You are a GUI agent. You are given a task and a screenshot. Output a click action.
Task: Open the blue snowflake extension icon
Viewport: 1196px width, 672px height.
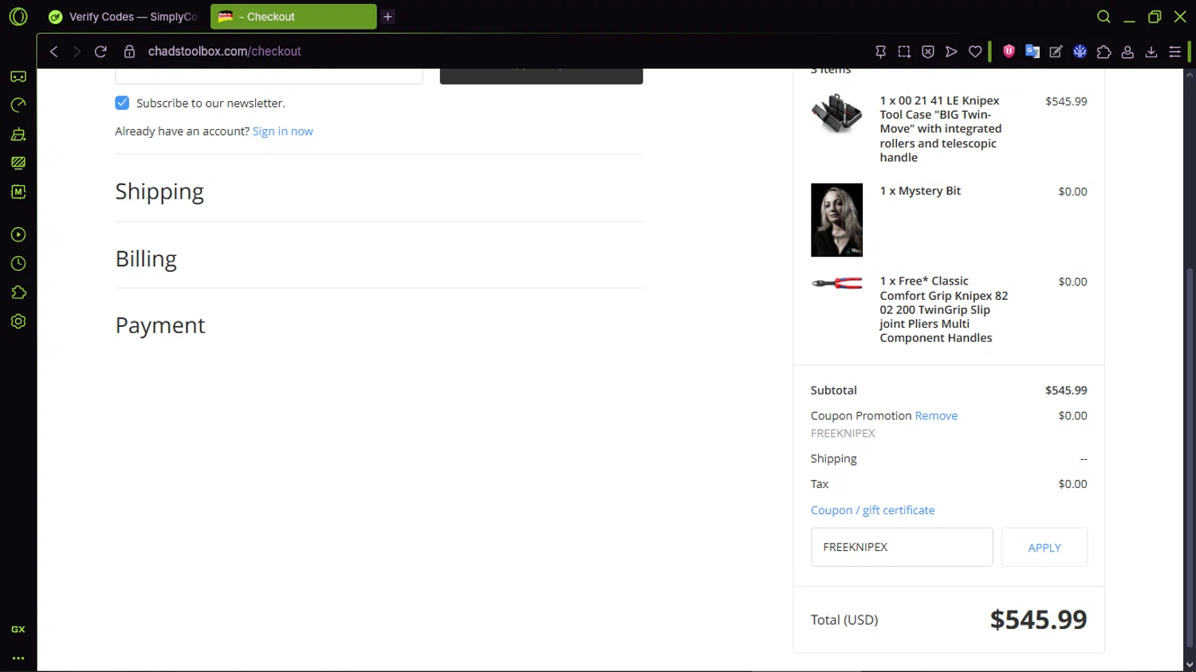(1080, 51)
